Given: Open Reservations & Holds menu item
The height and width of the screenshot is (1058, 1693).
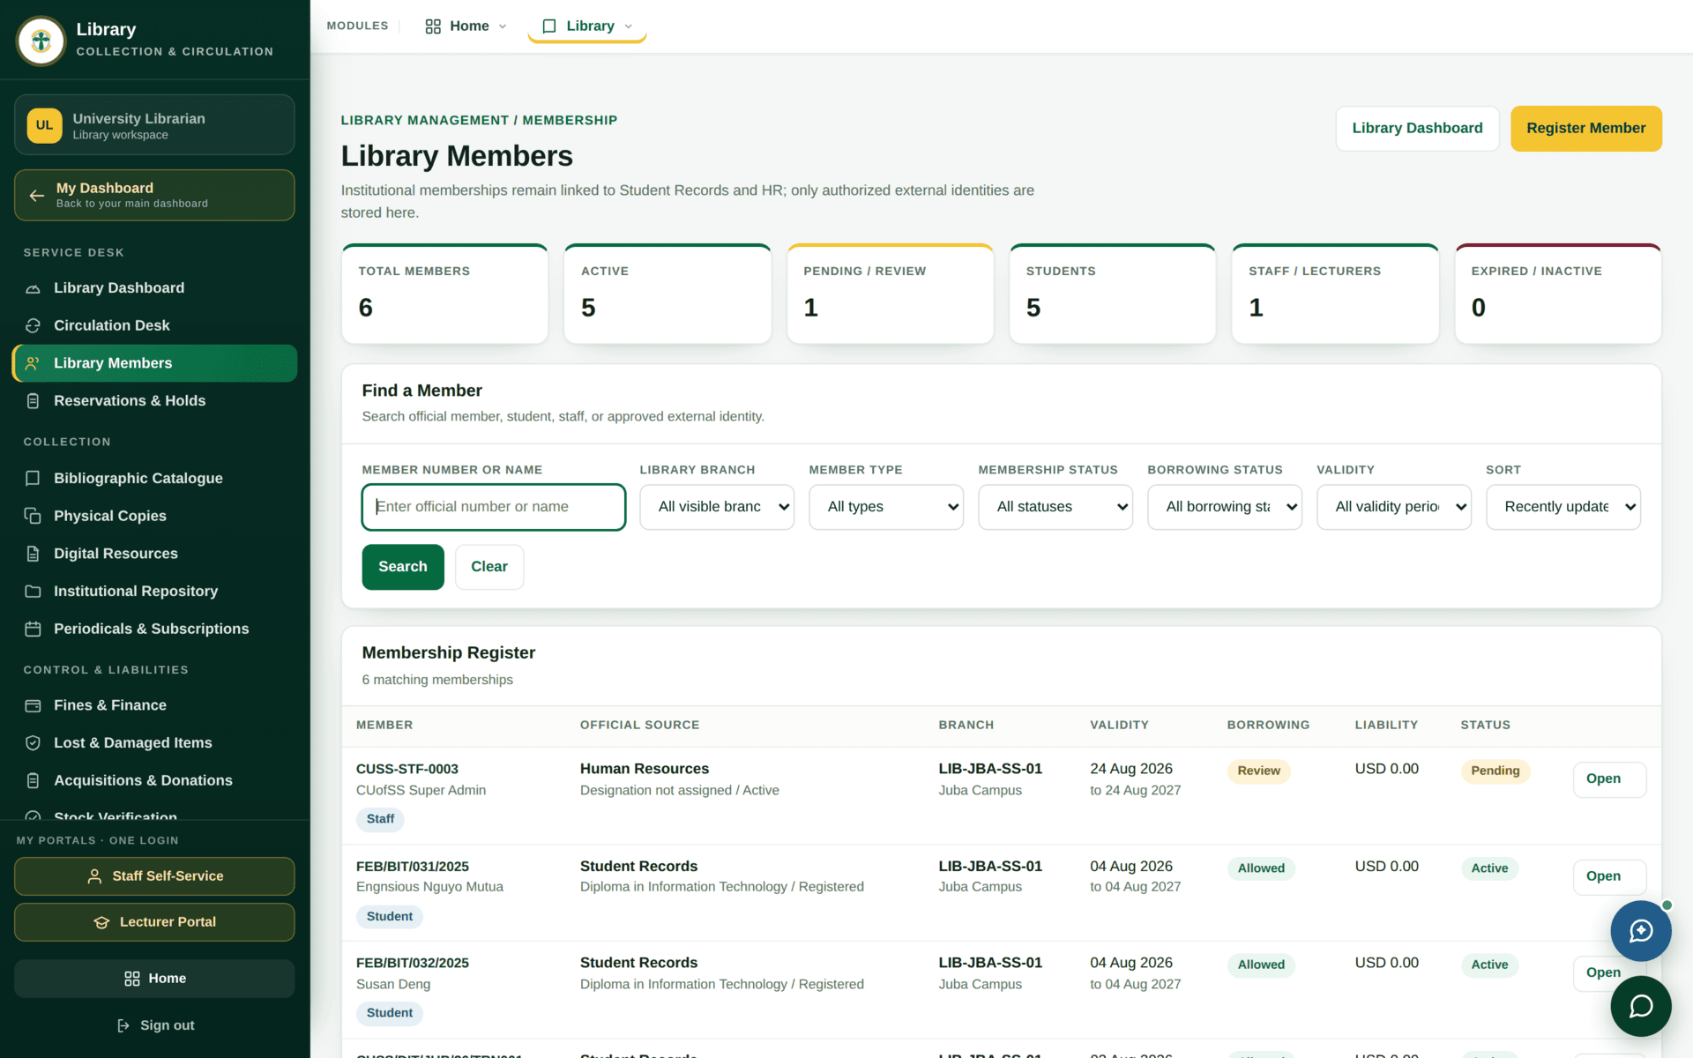Looking at the screenshot, I should click(x=155, y=401).
